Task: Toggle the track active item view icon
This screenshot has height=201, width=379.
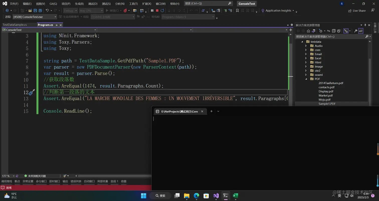Action: point(346,31)
